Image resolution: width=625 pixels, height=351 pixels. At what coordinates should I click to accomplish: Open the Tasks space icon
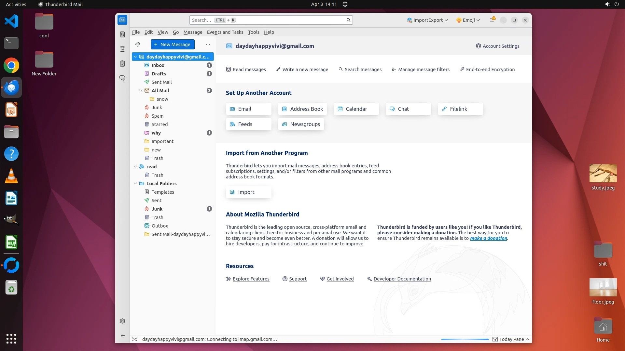pos(122,64)
